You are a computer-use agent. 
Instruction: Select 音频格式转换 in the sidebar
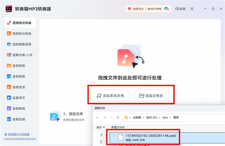click(20, 23)
